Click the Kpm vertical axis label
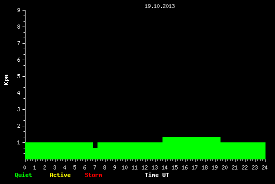 click(x=6, y=80)
